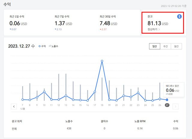Select the peak data point on day 18

click(x=102, y=61)
